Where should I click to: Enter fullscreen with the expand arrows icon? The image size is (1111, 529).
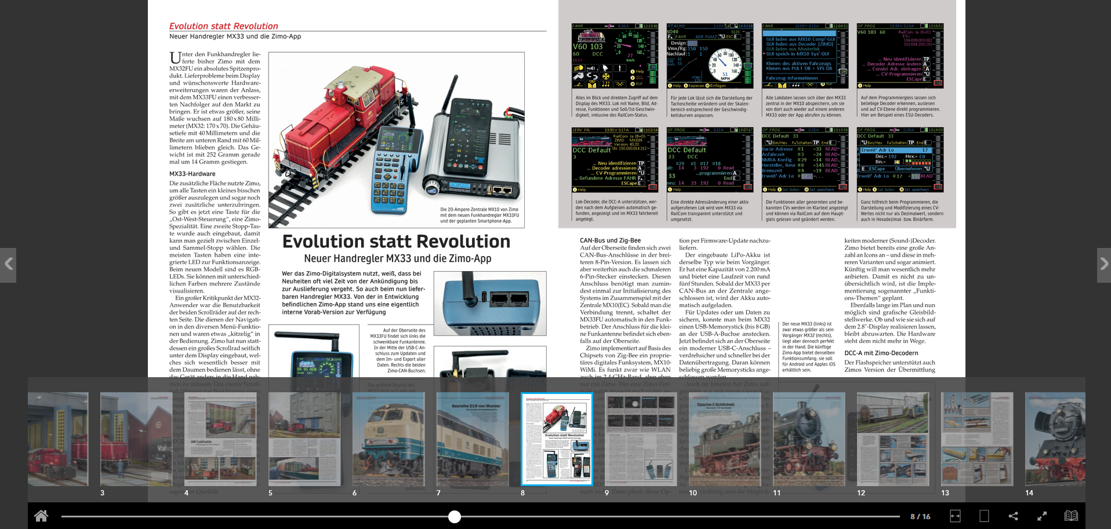click(1042, 516)
